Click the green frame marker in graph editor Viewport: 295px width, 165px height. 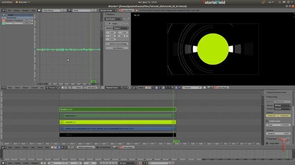(93, 82)
